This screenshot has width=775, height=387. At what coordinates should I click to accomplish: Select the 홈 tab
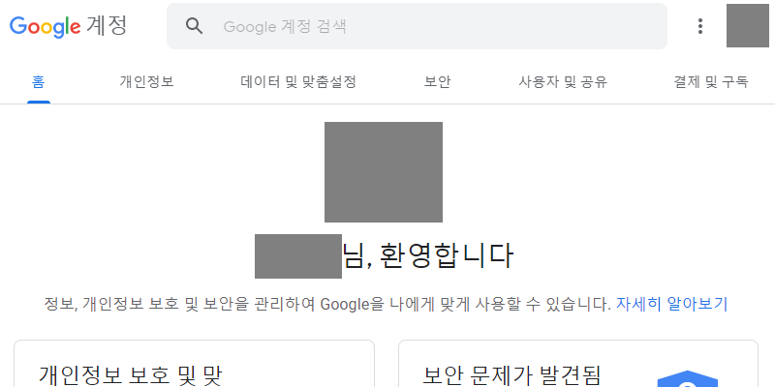pyautogui.click(x=39, y=81)
